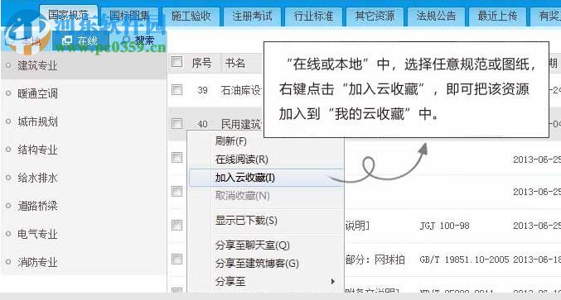The width and height of the screenshot is (561, 300).
Task: Toggle the select-all checkbox in header
Action: tap(177, 62)
